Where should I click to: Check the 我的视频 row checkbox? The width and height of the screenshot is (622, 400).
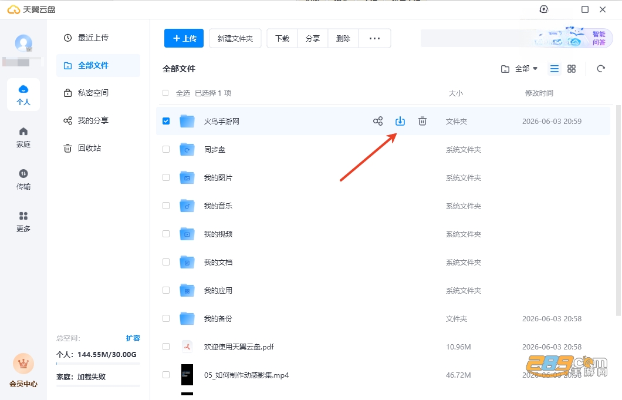coord(166,234)
